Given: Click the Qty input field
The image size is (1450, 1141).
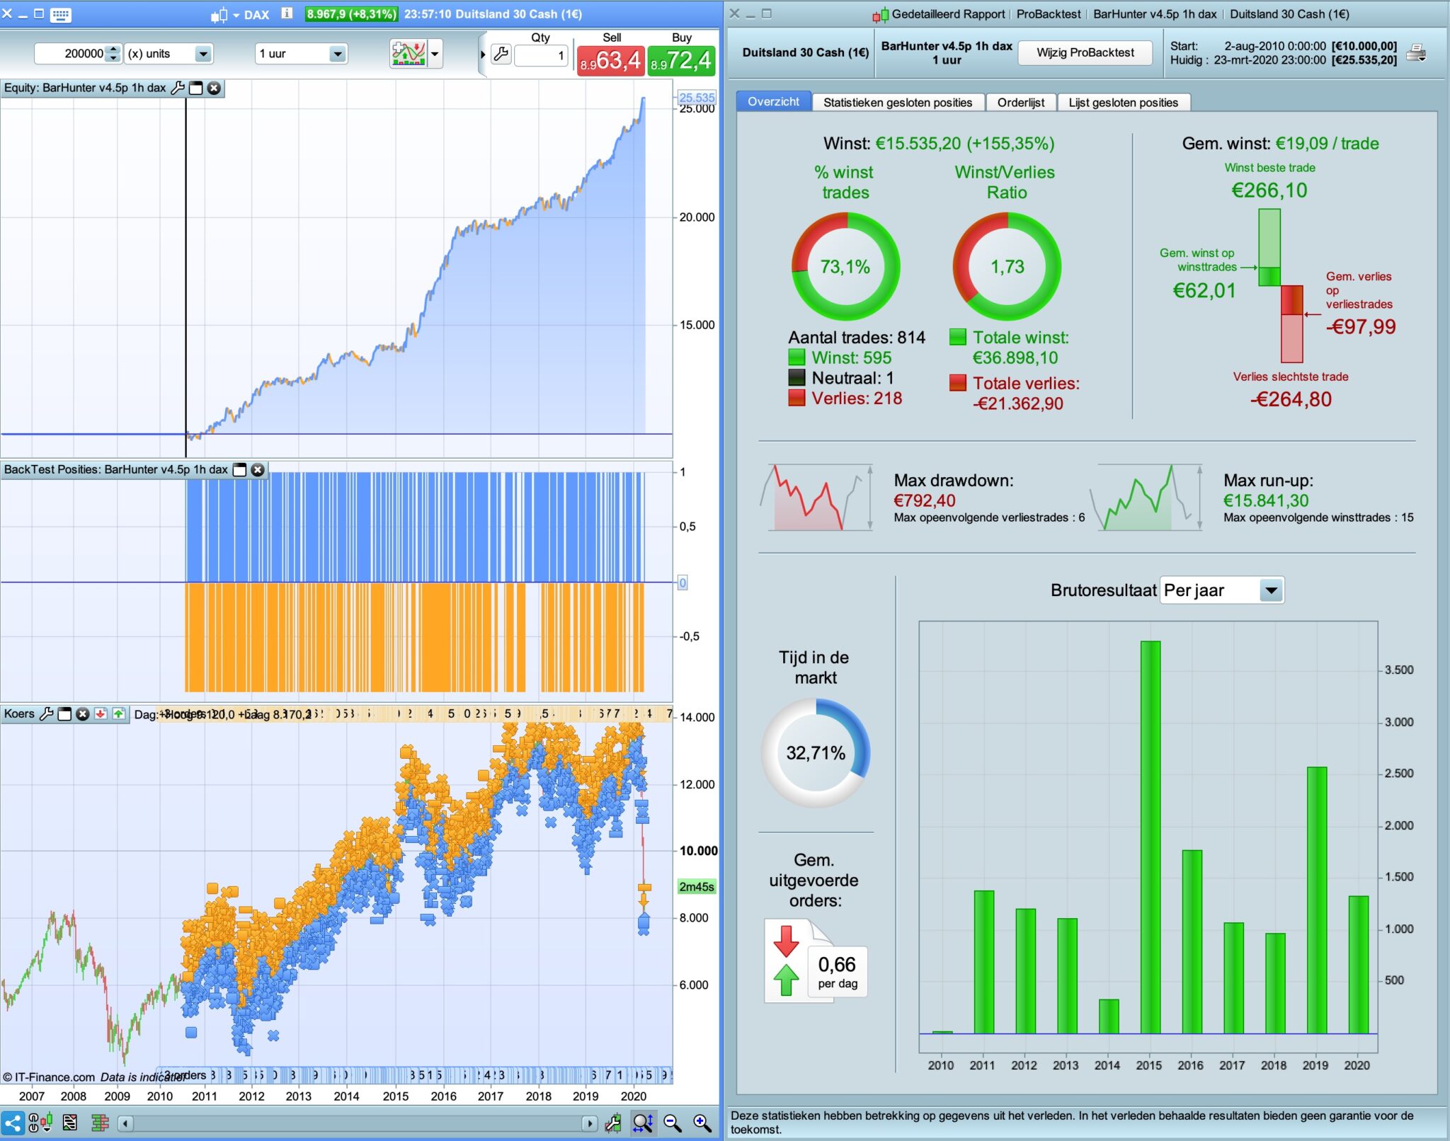Looking at the screenshot, I should coord(541,55).
